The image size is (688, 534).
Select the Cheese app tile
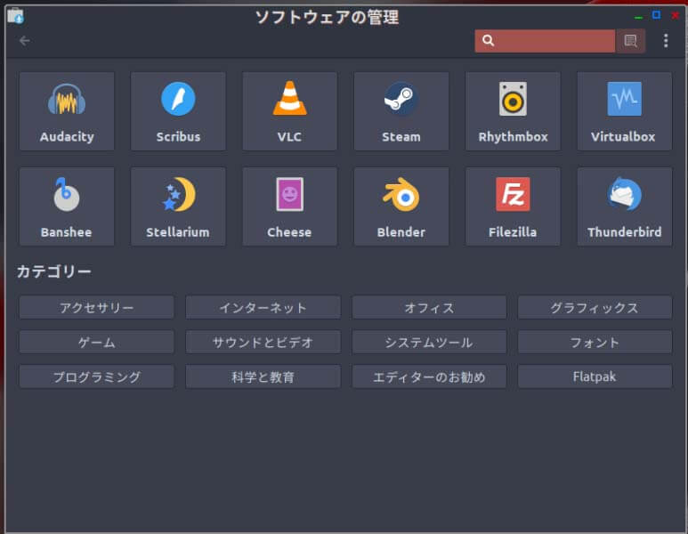(x=289, y=206)
